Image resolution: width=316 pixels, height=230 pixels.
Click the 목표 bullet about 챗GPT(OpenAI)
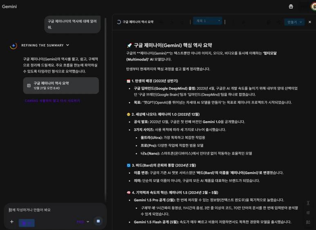point(213,103)
